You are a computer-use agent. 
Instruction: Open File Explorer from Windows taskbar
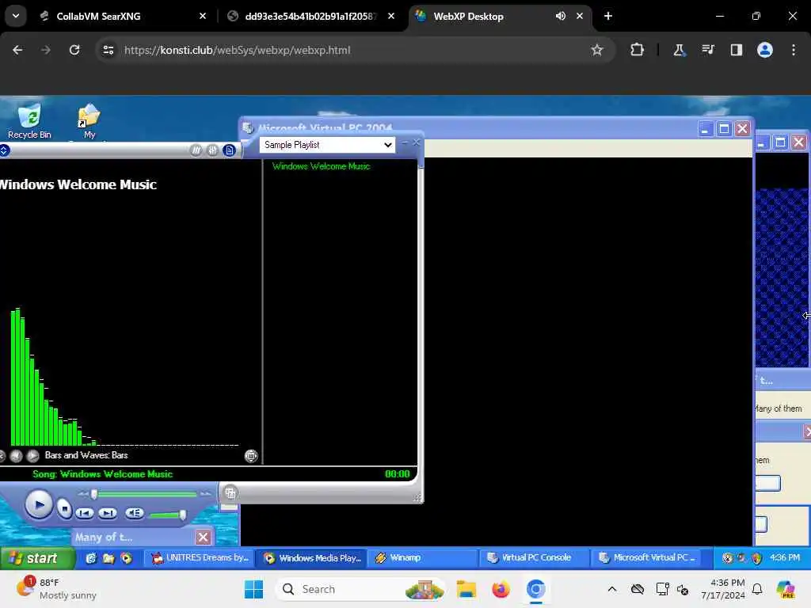tap(466, 589)
